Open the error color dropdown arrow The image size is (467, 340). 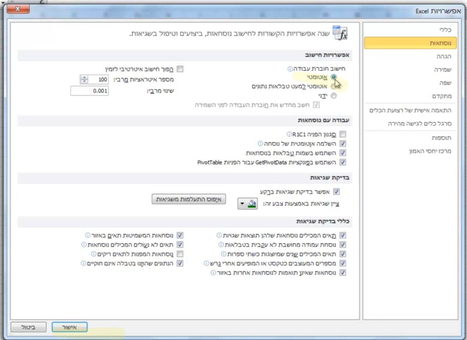[x=242, y=204]
